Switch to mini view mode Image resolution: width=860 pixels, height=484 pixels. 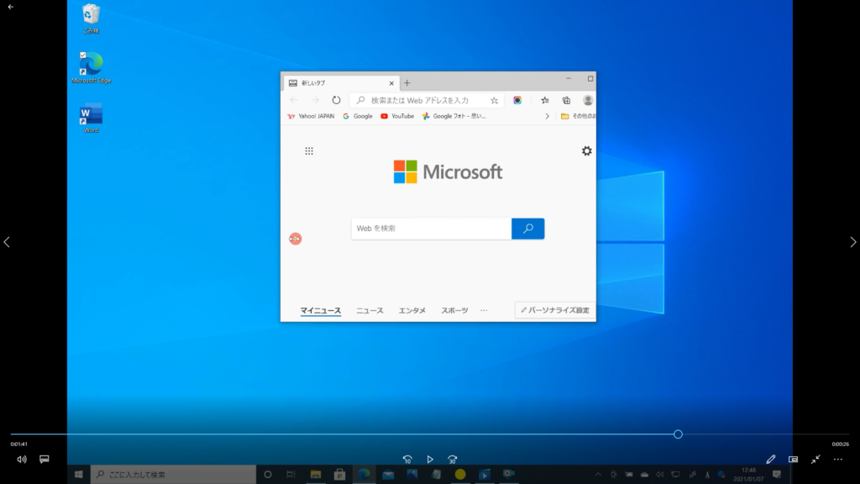[794, 460]
